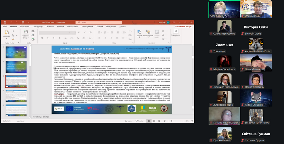Open the Editing (Редагування) search icon
The width and height of the screenshot is (284, 144).
click(x=176, y=32)
